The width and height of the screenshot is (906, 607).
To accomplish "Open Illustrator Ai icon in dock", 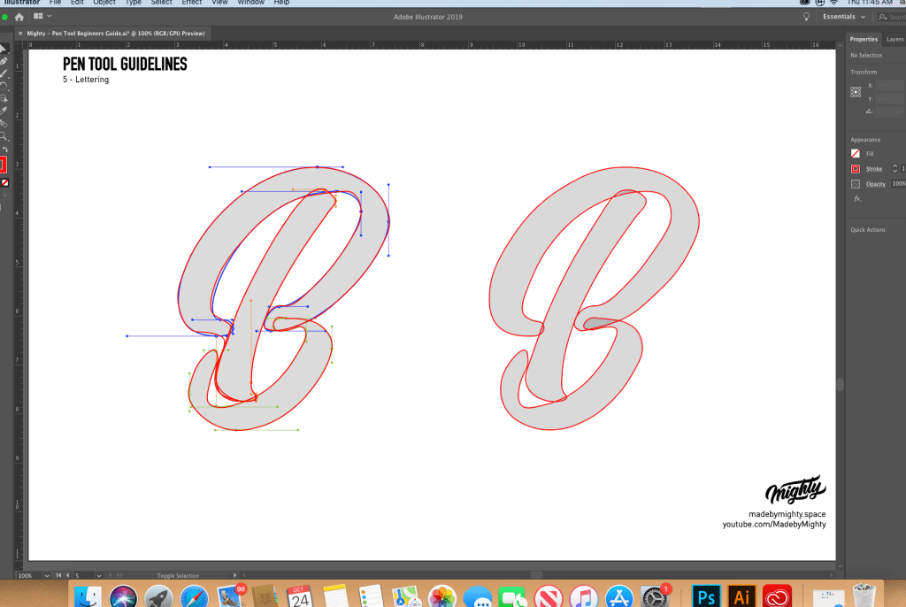I will tap(741, 596).
